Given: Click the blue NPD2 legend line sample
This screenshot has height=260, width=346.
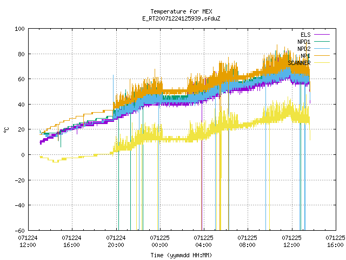Looking at the screenshot, I should [x=322, y=49].
